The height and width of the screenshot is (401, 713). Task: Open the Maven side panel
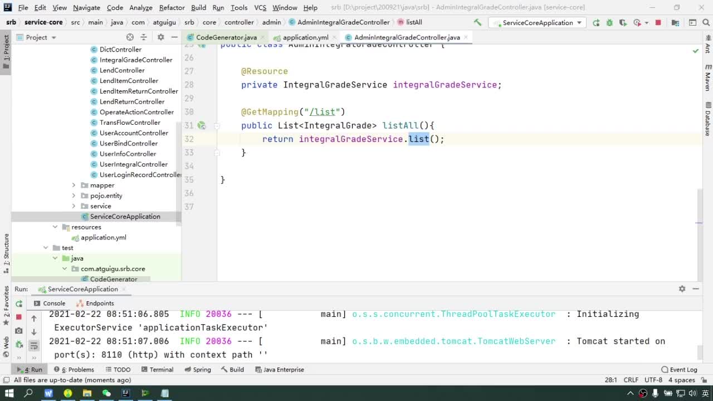(707, 77)
